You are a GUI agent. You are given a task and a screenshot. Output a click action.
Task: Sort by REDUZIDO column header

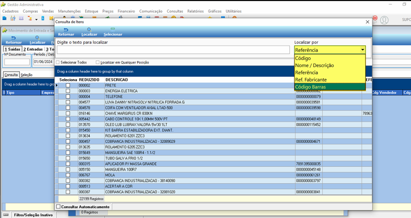pos(91,80)
